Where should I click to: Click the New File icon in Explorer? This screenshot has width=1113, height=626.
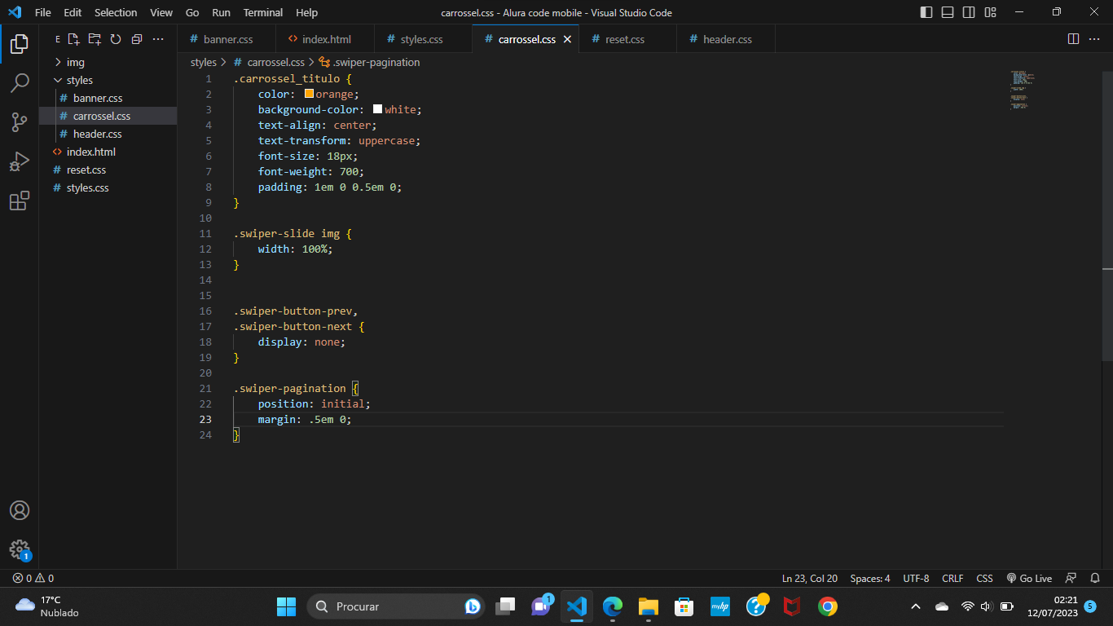point(74,39)
